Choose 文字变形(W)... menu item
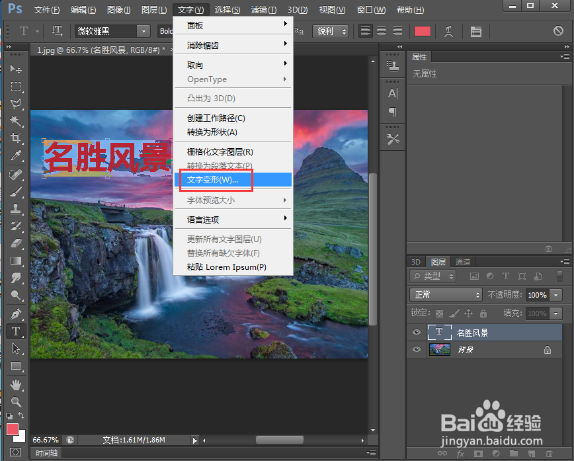 (233, 180)
